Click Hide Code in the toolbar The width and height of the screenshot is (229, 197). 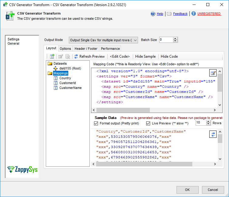(169, 56)
